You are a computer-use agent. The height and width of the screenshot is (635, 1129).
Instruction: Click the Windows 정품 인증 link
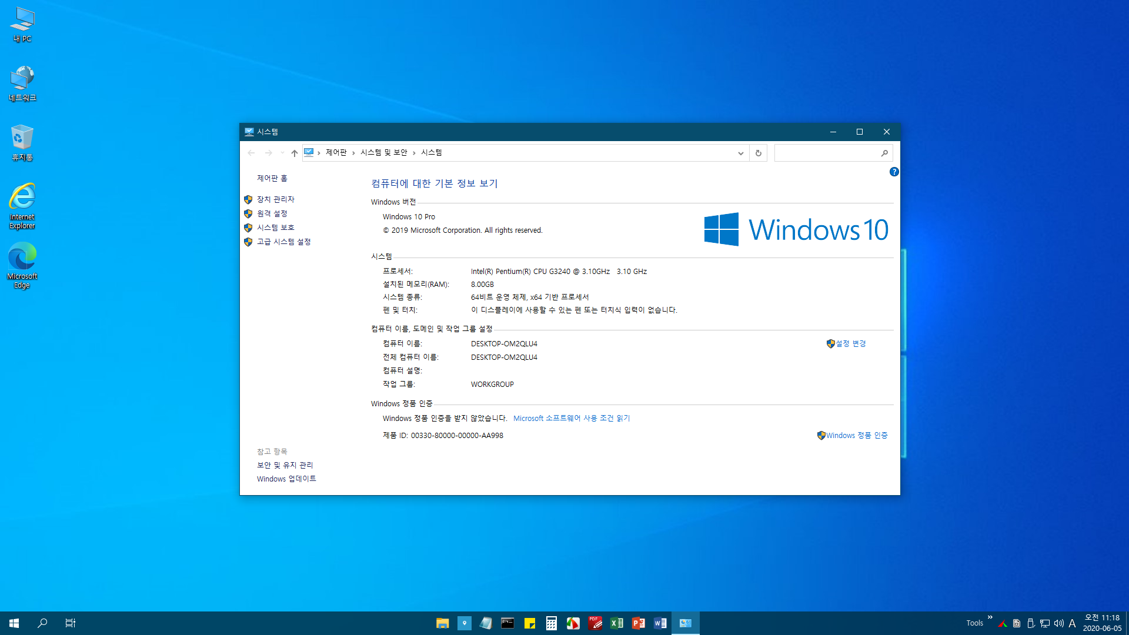click(857, 435)
